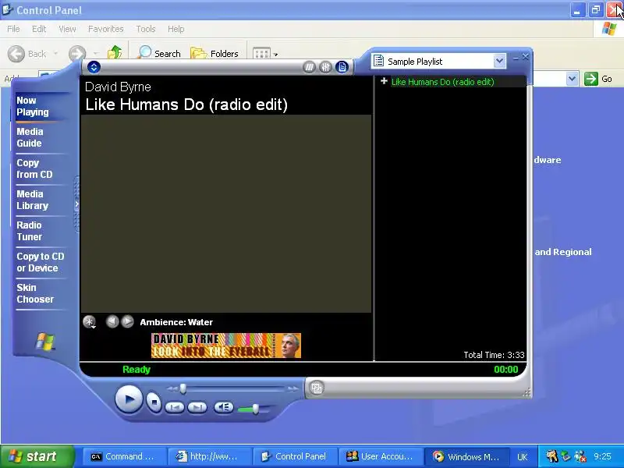
Task: Toggle the playlist pane button
Action: tap(342, 67)
